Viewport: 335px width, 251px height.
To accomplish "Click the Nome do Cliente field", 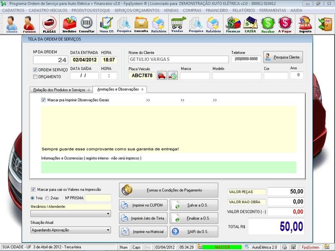I will pos(178,59).
